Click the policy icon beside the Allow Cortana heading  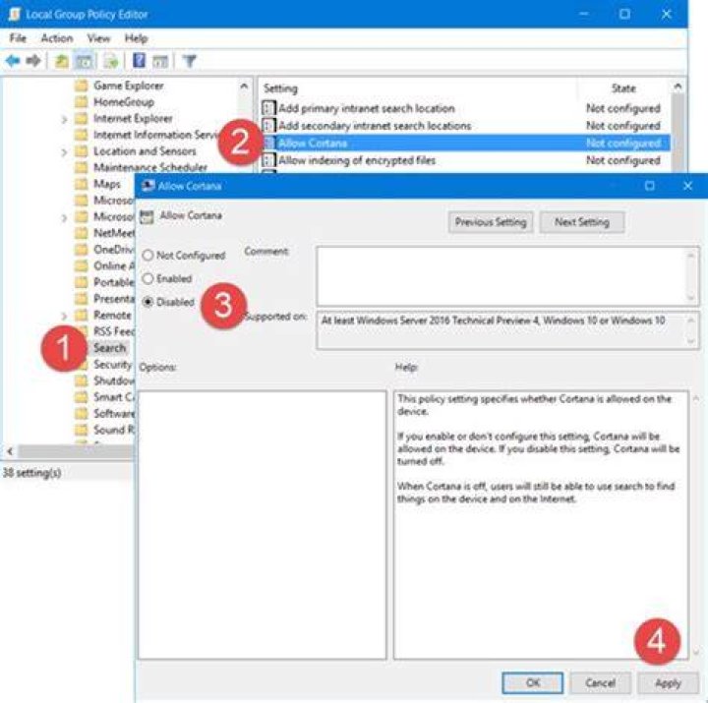147,216
